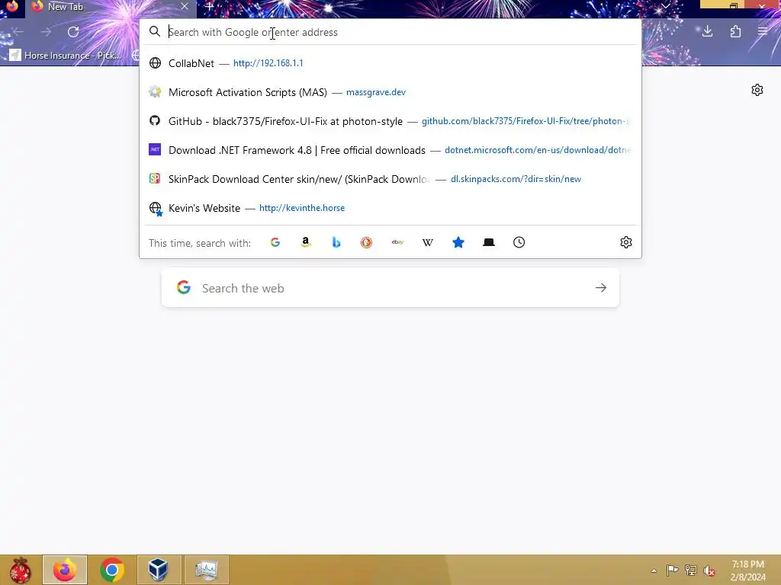Click the magnifier icon in address bar

(x=155, y=32)
